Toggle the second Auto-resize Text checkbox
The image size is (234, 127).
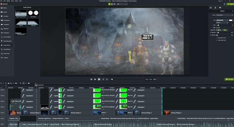[x=217, y=40]
